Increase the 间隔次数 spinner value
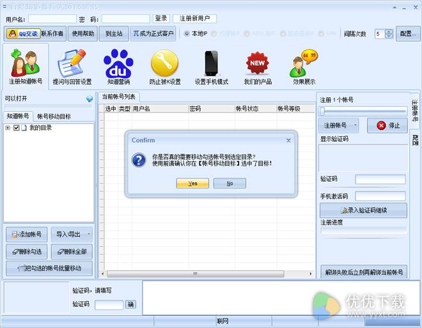 389,31
